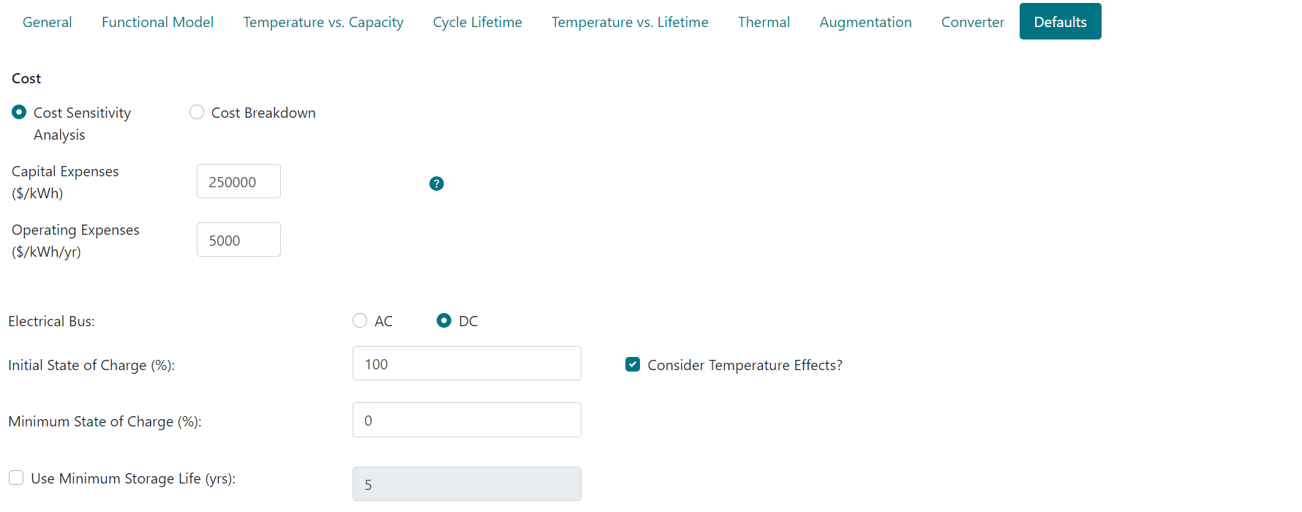Select DC for Electrical Bus
This screenshot has height=512, width=1302.
click(x=444, y=321)
